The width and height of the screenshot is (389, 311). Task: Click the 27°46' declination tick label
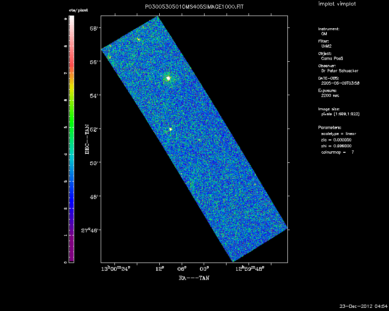click(91, 231)
